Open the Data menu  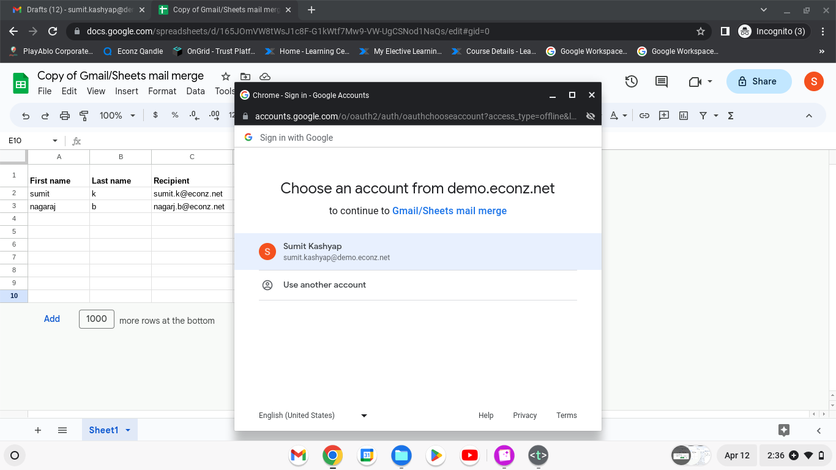196,91
